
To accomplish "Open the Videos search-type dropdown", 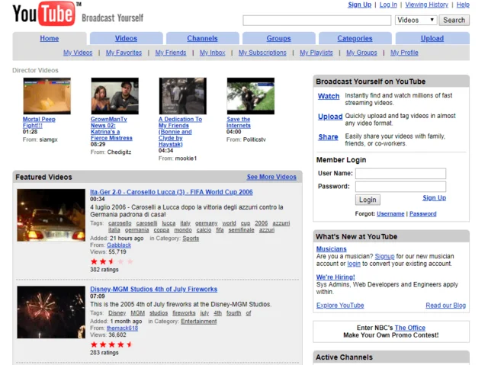I will pos(416,21).
